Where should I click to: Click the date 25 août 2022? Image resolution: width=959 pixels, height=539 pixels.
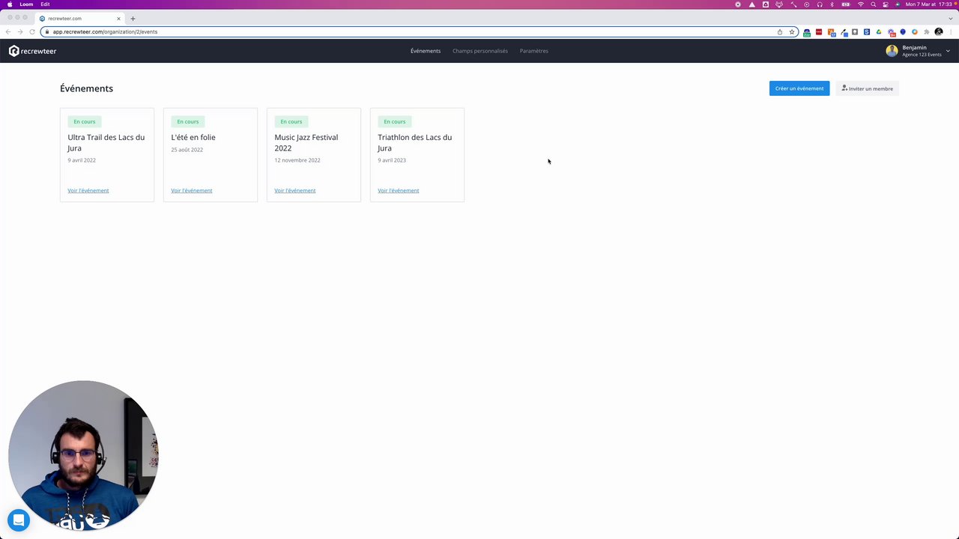coord(187,150)
